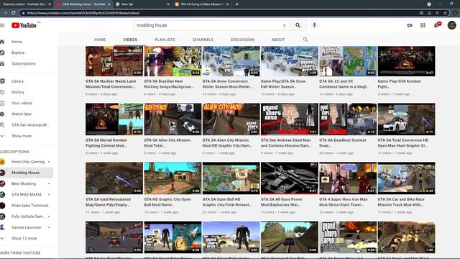
Task: Switch to GTA SA Going to Mars tab
Action: pos(201,4)
